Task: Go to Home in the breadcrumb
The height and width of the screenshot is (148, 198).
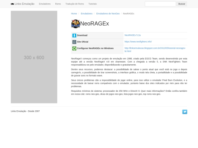Action: tap(74, 14)
